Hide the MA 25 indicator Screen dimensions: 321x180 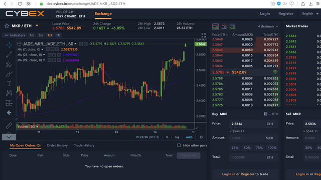click(x=49, y=54)
